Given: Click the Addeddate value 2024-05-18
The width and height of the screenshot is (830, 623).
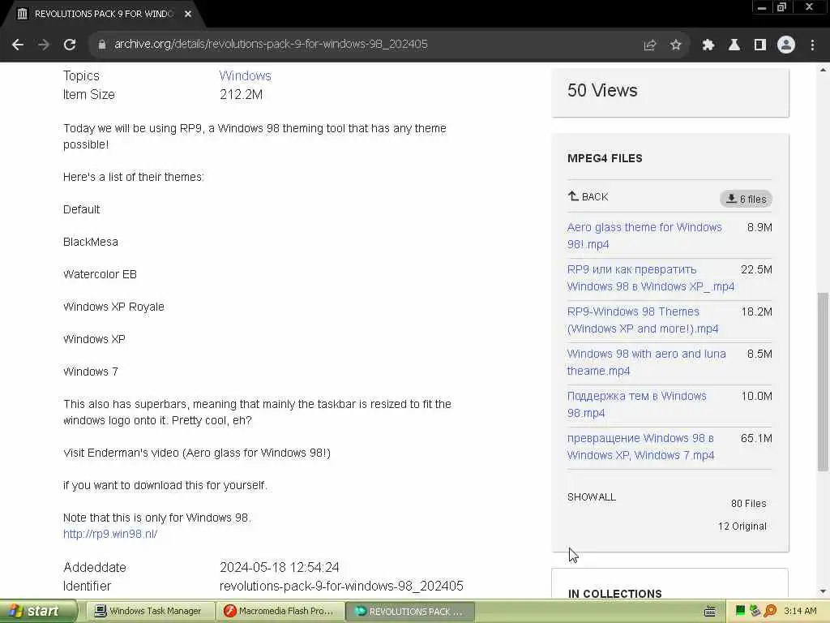Looking at the screenshot, I should tap(279, 567).
